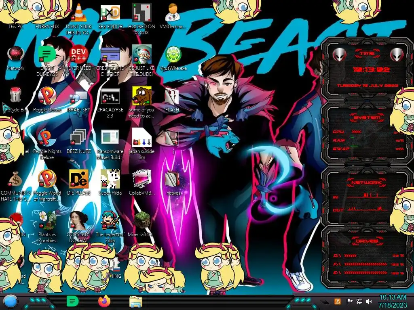The width and height of the screenshot is (414, 310).
Task: Open the 2PACALYPSE 2.3 console icon
Action: click(110, 103)
